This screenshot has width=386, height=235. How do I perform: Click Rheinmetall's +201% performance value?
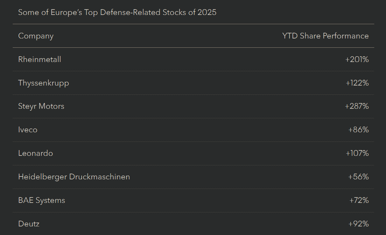[x=357, y=59]
